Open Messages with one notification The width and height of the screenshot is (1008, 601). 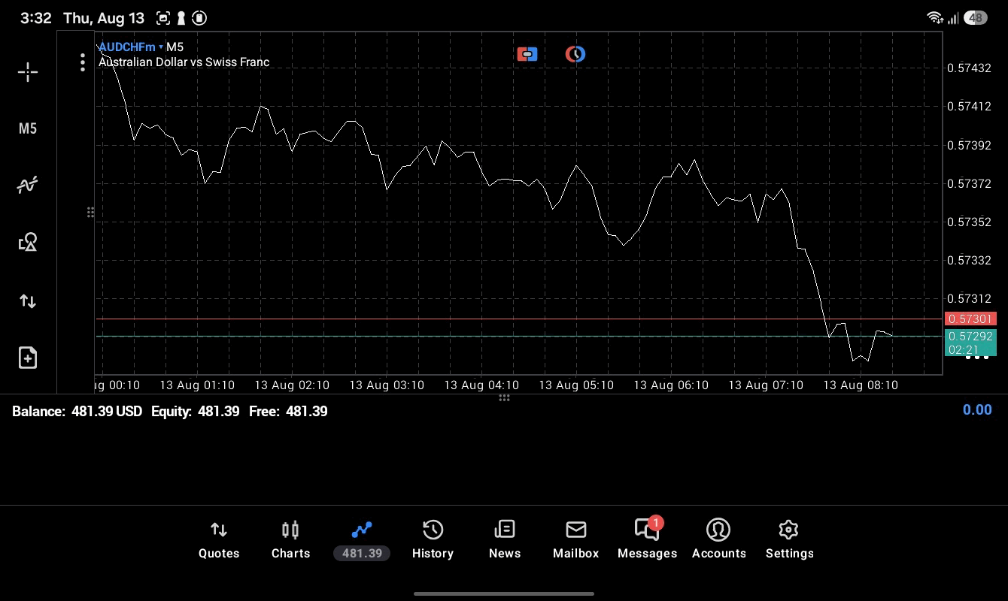pos(647,540)
